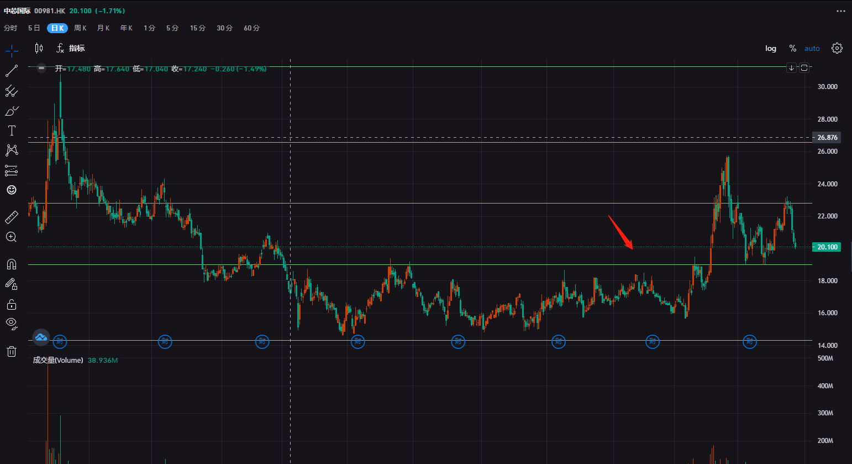852x464 pixels.
Task: Toggle log scale on price axis
Action: pos(771,49)
